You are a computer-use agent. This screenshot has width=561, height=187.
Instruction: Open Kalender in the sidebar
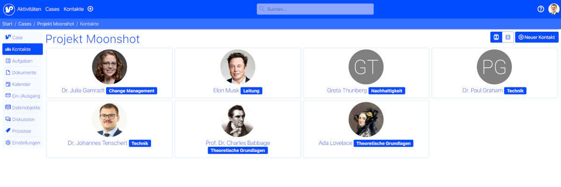coord(22,84)
